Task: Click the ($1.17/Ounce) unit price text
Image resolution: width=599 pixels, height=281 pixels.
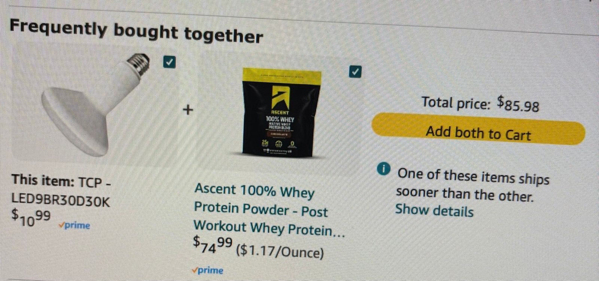Action: pos(280,251)
